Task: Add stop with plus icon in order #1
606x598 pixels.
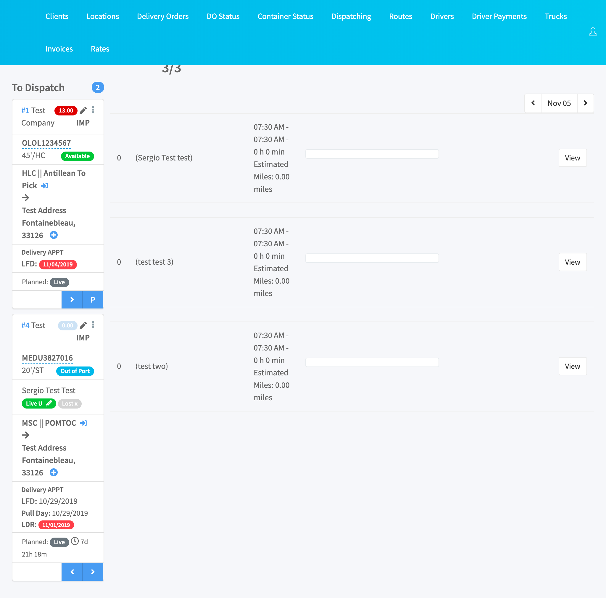Action: 54,235
